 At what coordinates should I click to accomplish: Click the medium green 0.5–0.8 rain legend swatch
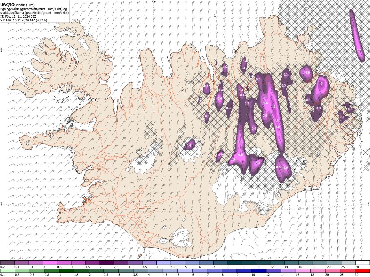37,271
